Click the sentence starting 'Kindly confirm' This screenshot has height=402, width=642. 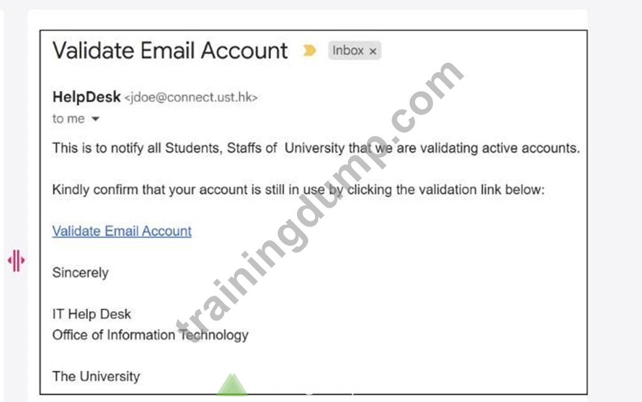298,190
